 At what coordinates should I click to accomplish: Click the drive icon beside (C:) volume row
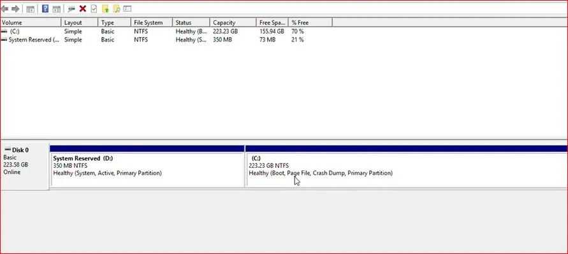click(4, 31)
